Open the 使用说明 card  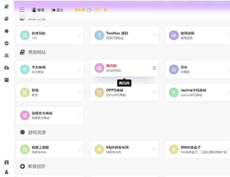coord(198,35)
